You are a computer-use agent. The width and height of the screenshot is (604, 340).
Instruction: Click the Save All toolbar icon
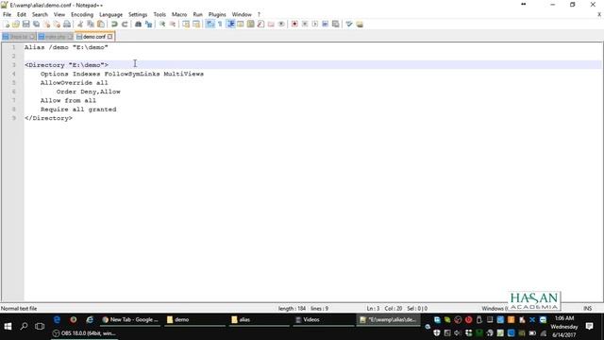coord(36,25)
